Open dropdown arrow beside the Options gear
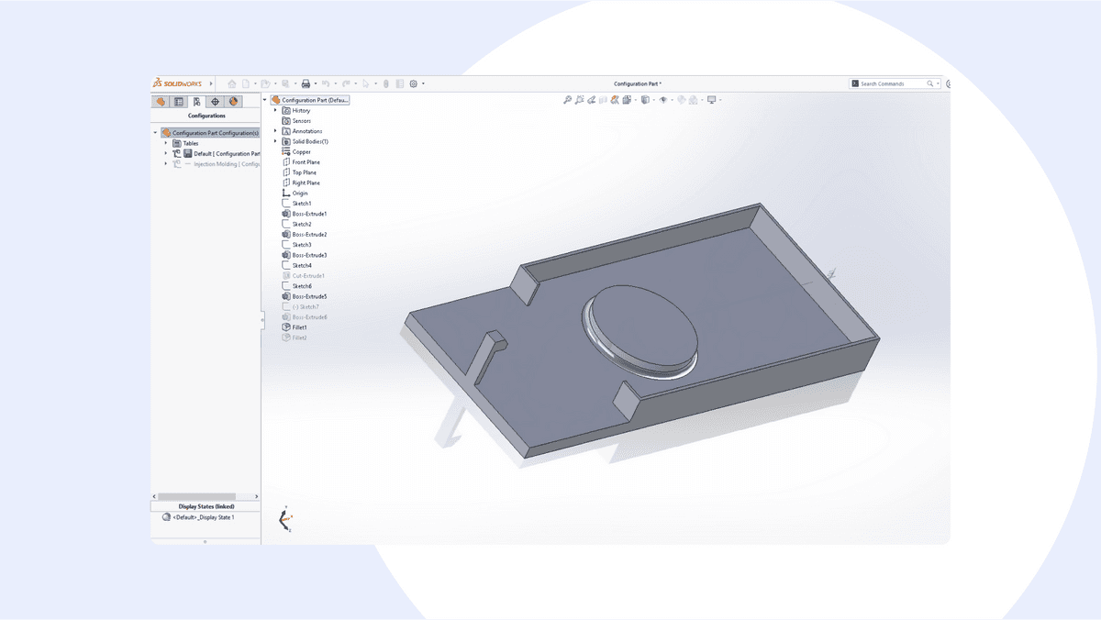Image resolution: width=1101 pixels, height=620 pixels. (x=423, y=83)
